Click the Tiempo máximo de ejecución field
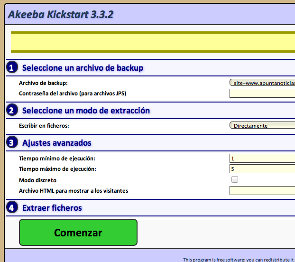295x262 pixels. tap(262, 168)
